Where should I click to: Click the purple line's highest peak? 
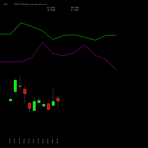tap(42, 43)
